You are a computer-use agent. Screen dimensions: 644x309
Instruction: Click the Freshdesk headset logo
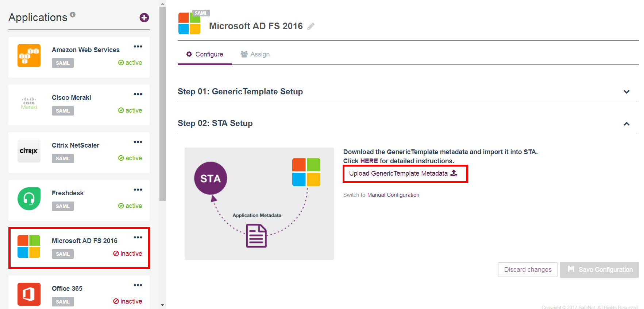pyautogui.click(x=29, y=199)
